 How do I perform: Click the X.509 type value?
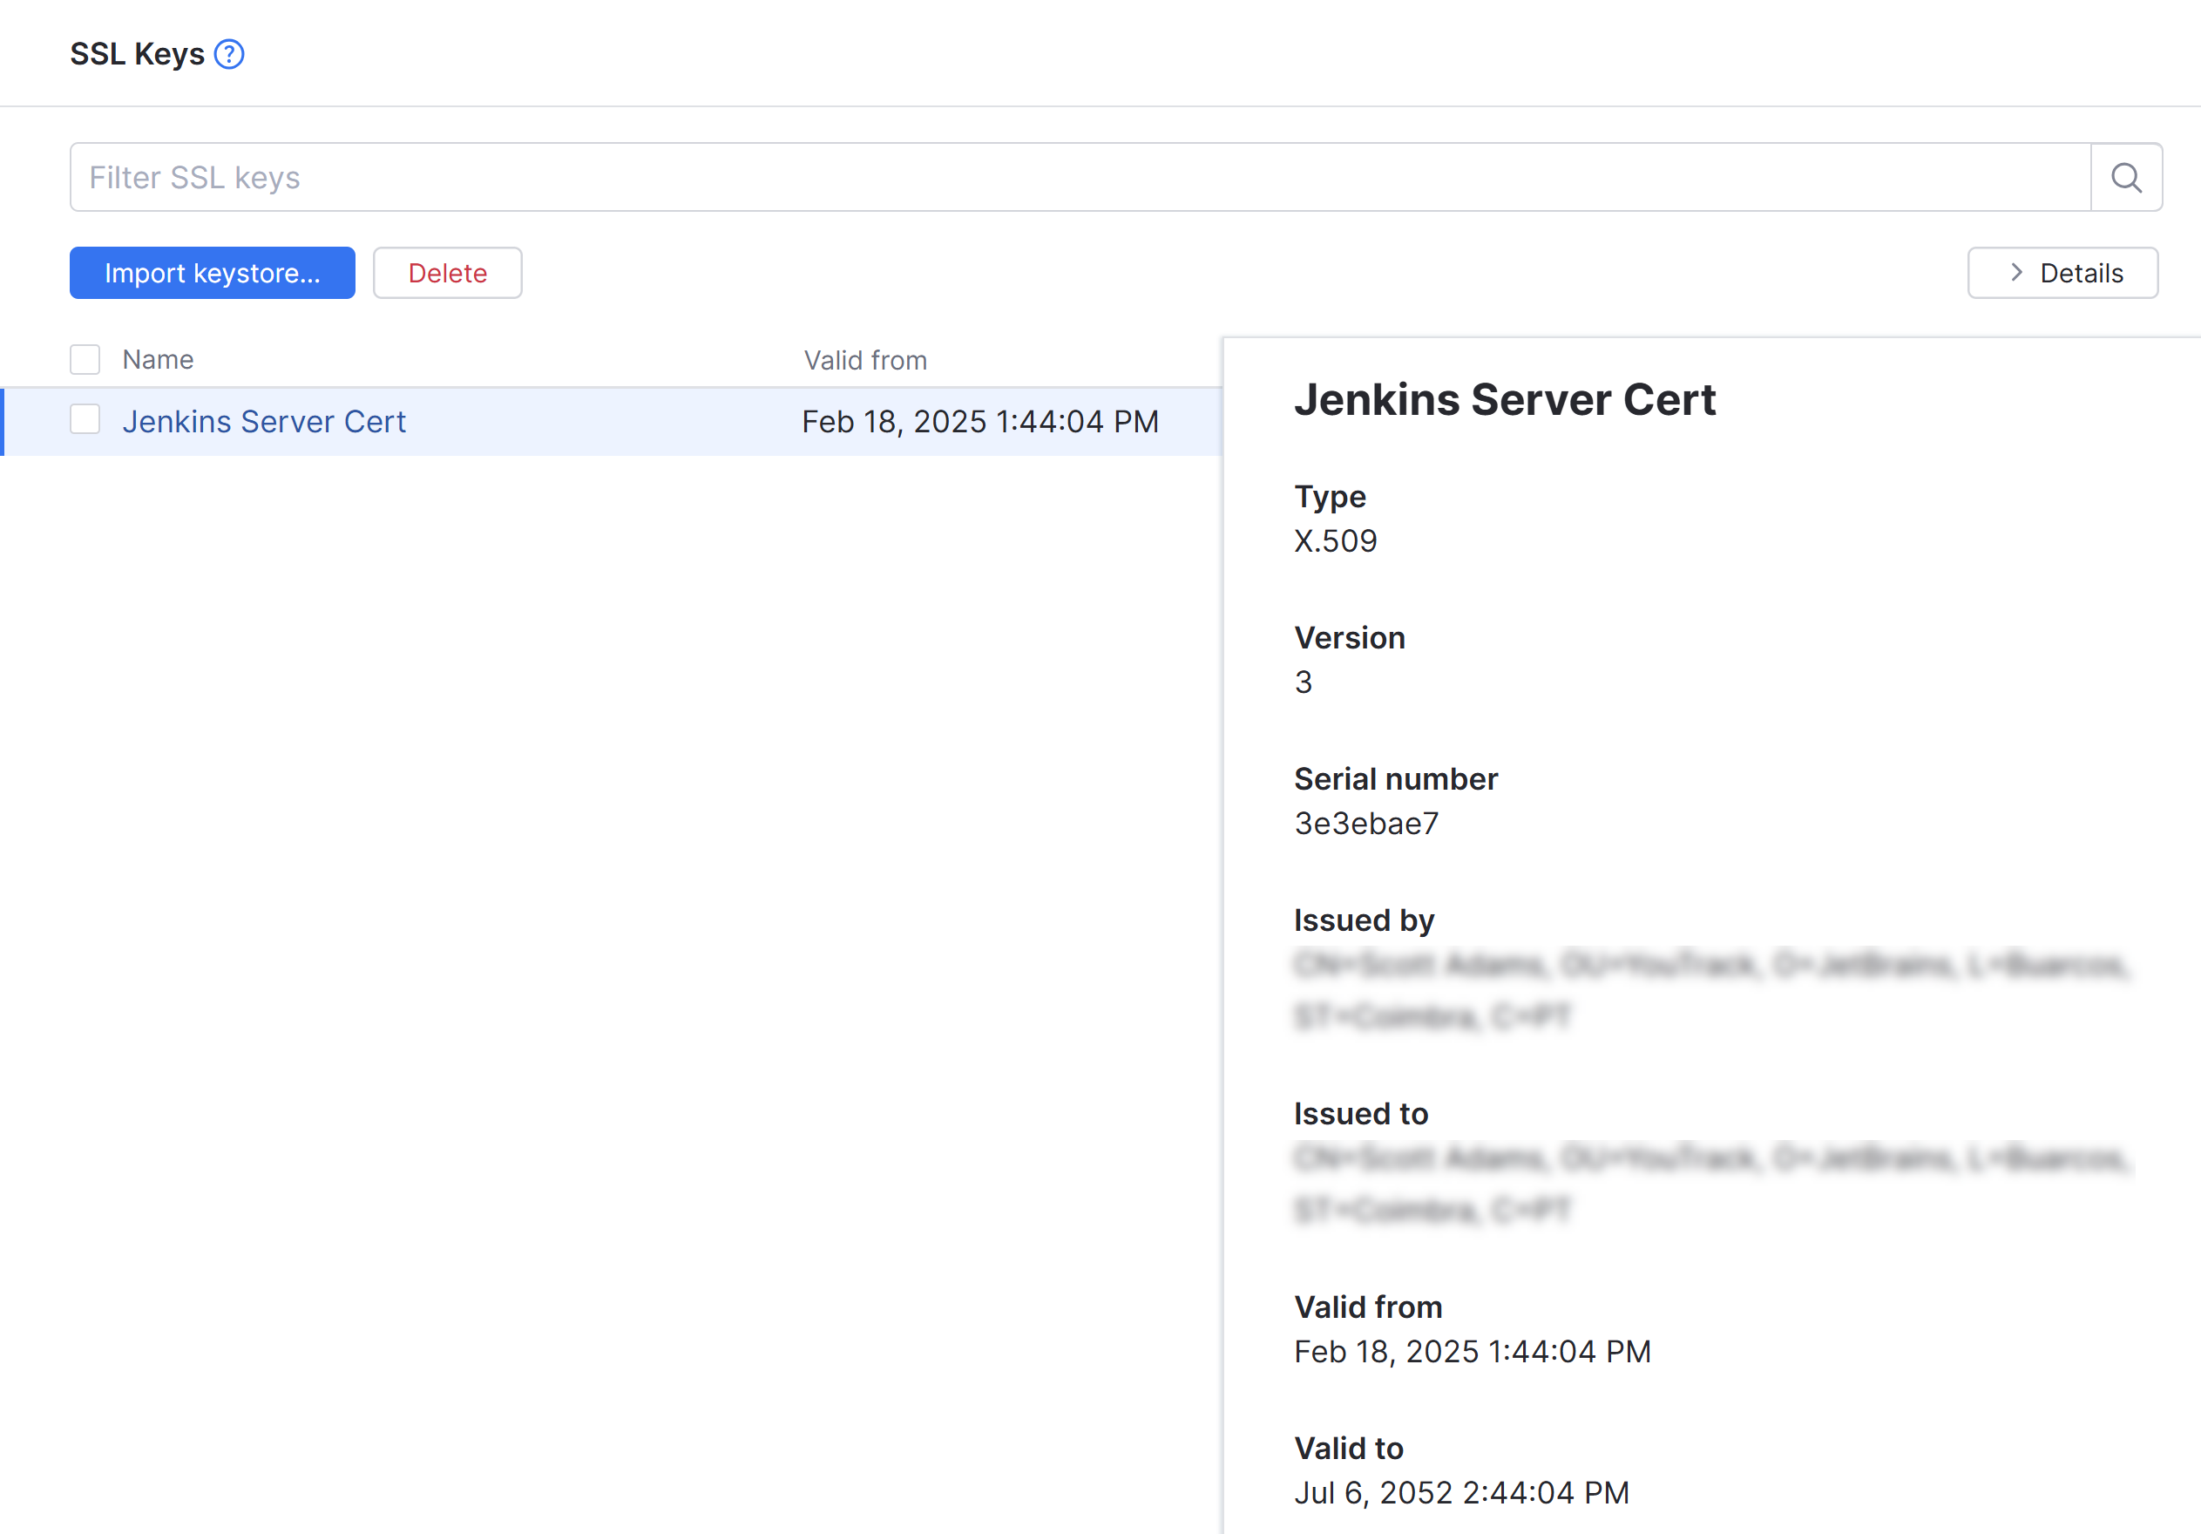[1334, 540]
